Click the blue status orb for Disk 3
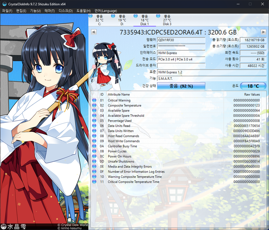The width and height of the screenshot is (269, 230). click(x=158, y=16)
